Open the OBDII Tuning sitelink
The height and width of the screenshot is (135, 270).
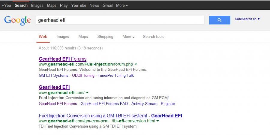(83, 75)
